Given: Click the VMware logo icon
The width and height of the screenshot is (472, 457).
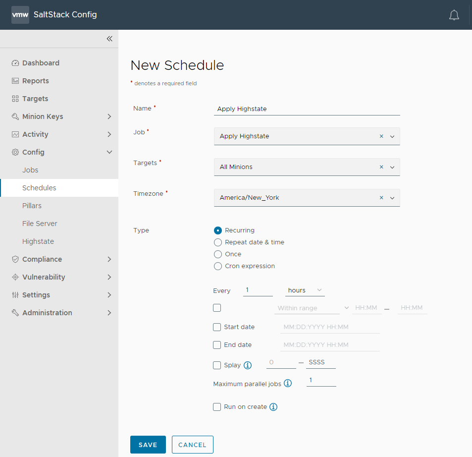Looking at the screenshot, I should coord(20,15).
